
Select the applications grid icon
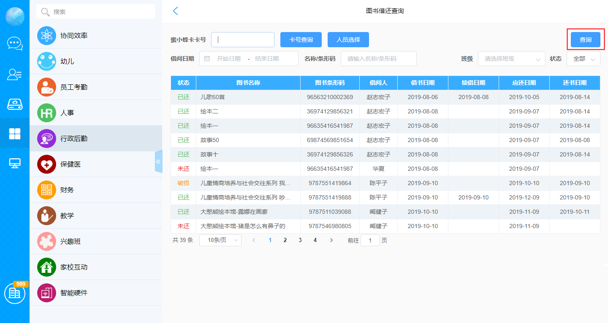15,134
